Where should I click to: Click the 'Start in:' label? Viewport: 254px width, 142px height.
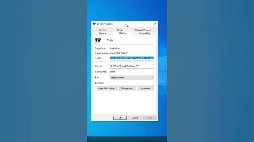[98, 66]
